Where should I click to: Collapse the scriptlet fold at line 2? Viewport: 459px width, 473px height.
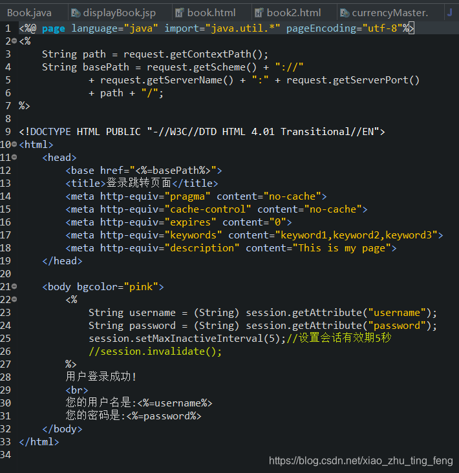(14, 41)
